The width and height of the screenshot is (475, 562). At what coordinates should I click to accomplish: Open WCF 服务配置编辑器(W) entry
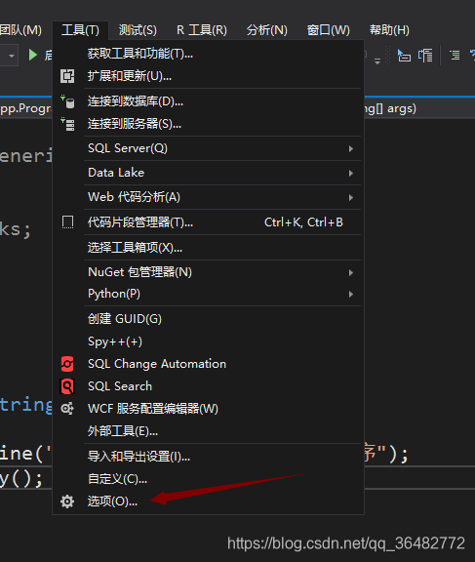pyautogui.click(x=208, y=408)
